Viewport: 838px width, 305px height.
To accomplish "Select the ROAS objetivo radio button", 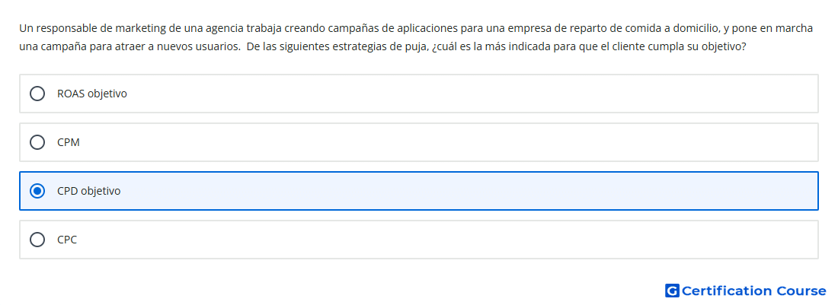I will click(x=37, y=94).
